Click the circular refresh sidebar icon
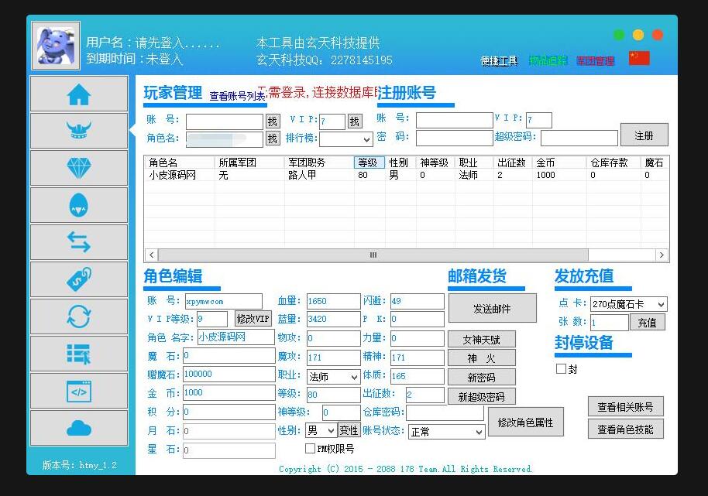The image size is (708, 496). click(78, 316)
